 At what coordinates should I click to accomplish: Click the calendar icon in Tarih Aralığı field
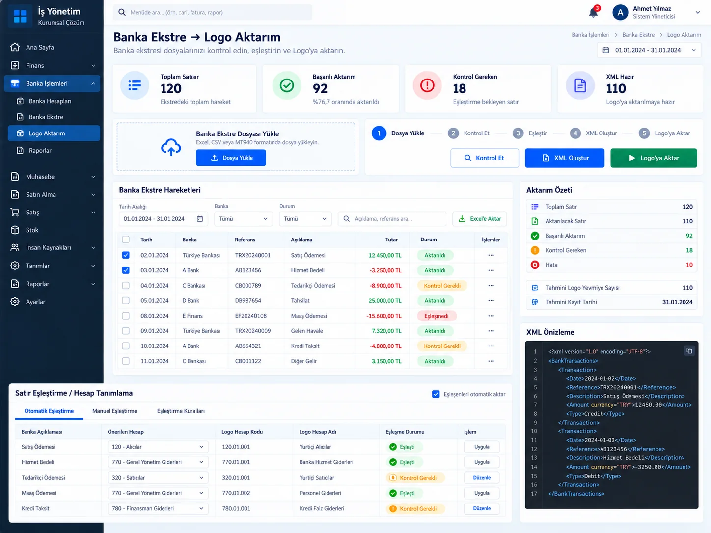pyautogui.click(x=200, y=219)
